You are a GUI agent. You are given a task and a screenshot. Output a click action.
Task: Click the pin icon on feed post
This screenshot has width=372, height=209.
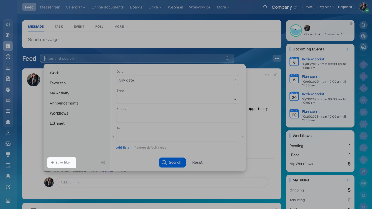coord(275,75)
